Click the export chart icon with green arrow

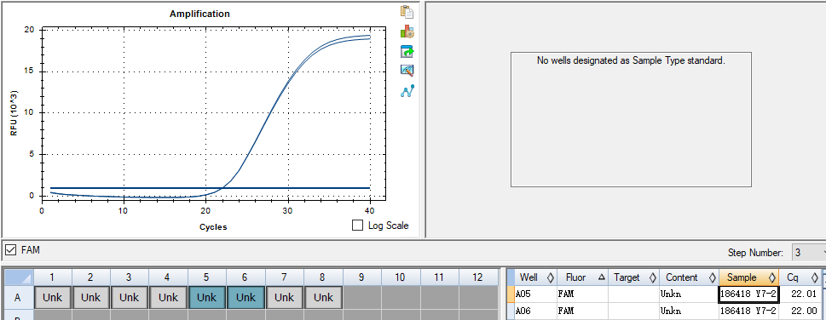tap(407, 51)
